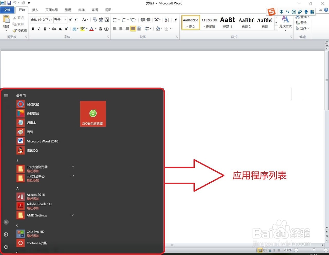Click the phonetic guide (pinyin) icon

[101, 20]
